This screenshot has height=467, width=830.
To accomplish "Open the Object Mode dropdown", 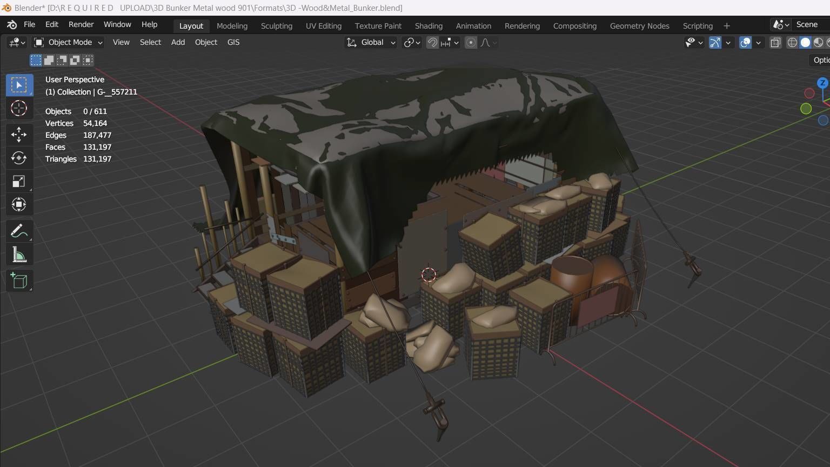I will 68,42.
